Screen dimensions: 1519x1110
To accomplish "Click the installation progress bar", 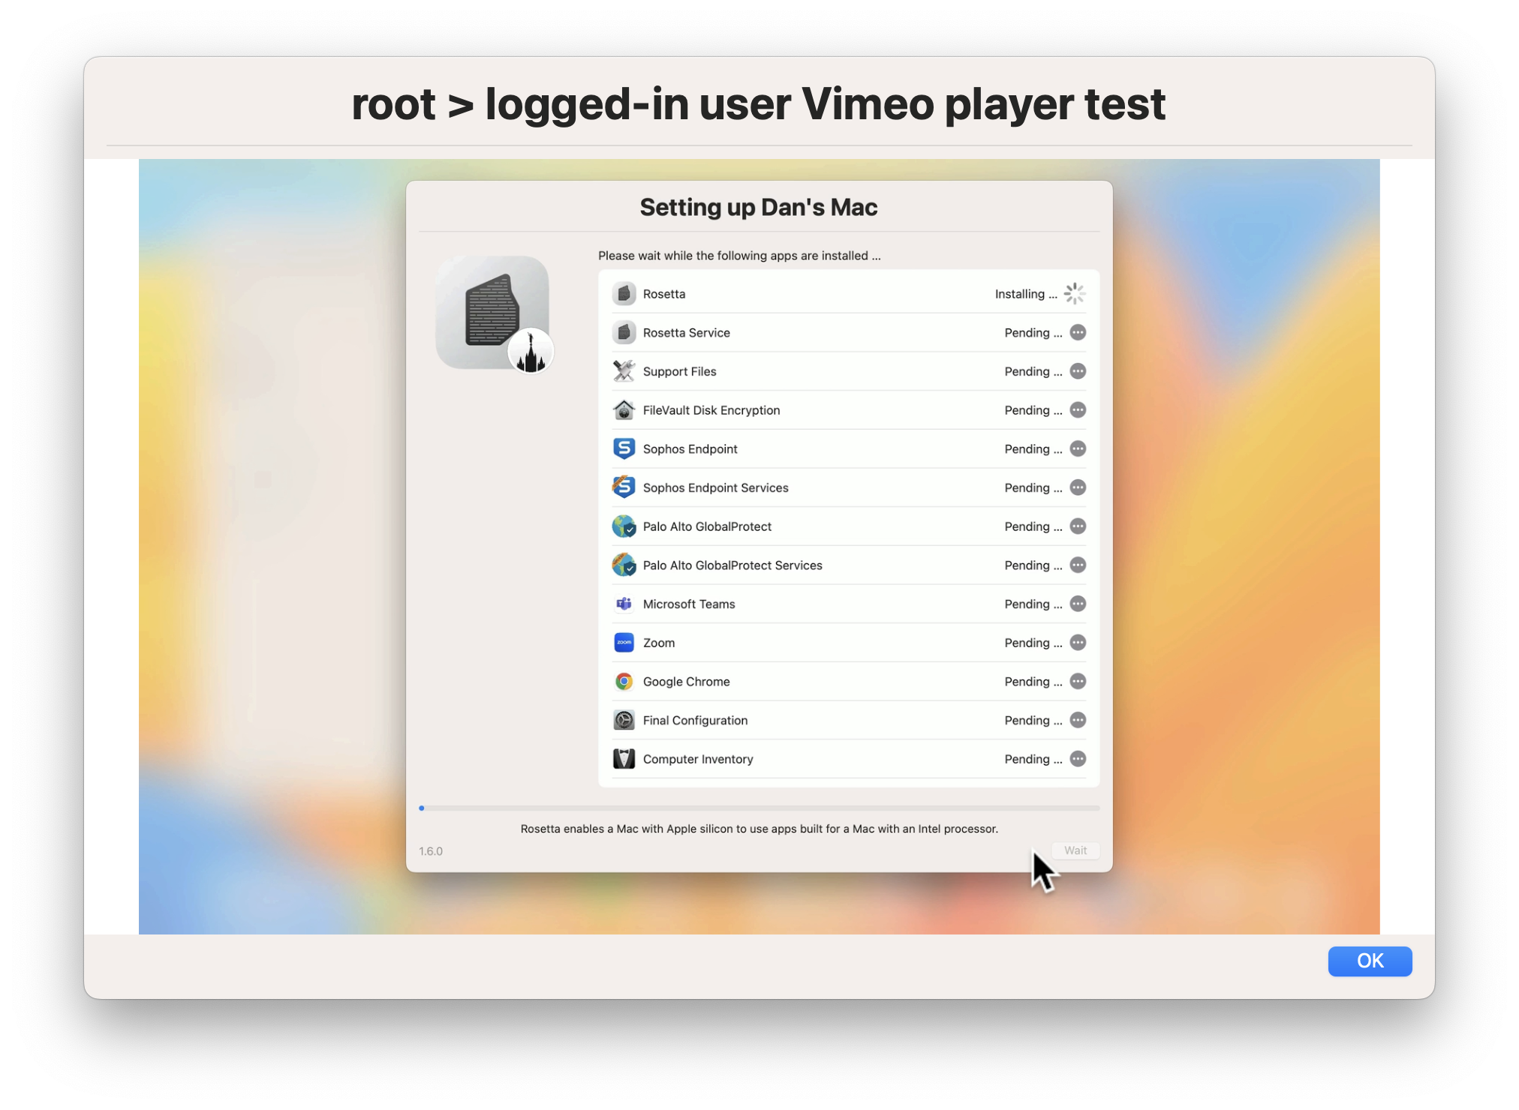I will pos(759,808).
